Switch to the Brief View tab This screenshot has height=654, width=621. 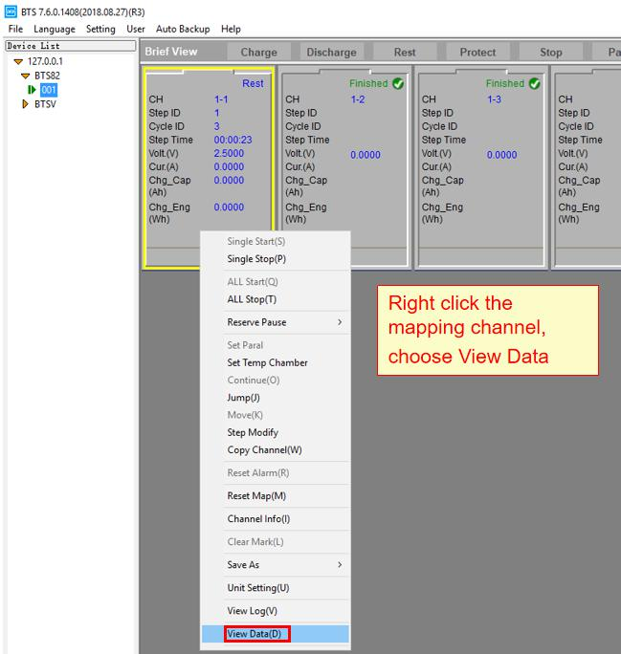(x=171, y=52)
